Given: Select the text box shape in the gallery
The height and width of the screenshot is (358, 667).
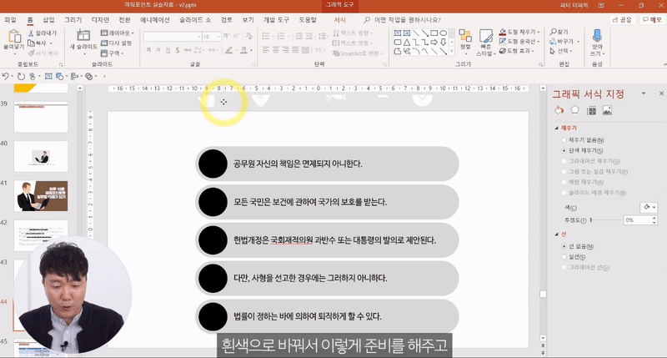Looking at the screenshot, I should [x=398, y=33].
